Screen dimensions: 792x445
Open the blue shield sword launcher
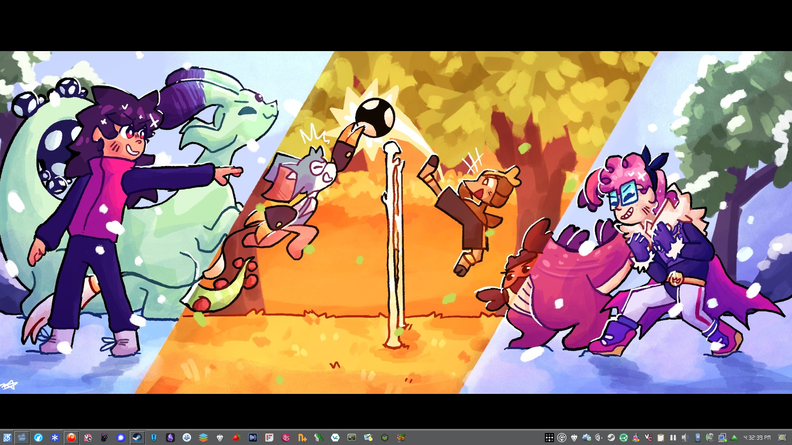(154, 438)
